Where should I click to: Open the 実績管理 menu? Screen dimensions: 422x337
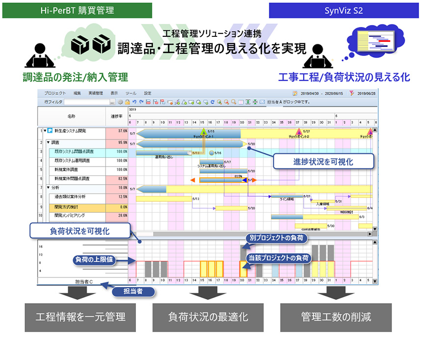point(96,93)
